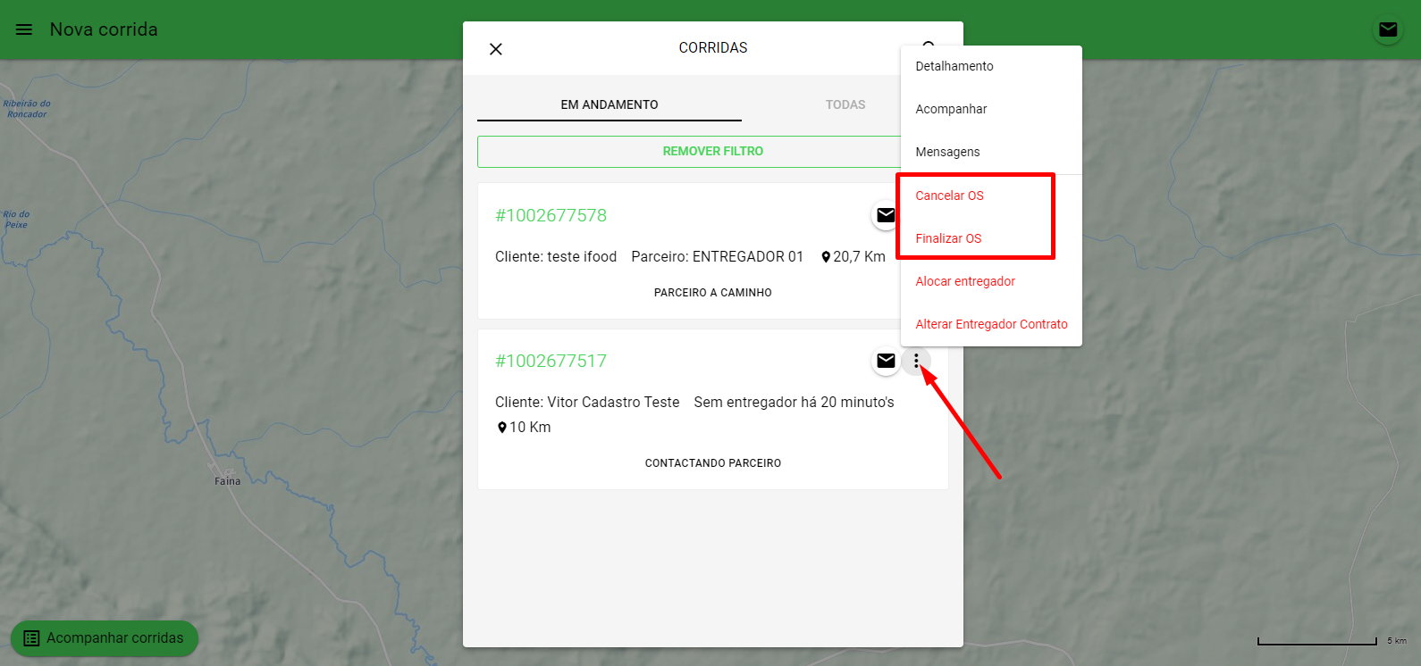Screen dimensions: 1421x666
Task: Open the hamburger navigation menu
Action: [24, 29]
